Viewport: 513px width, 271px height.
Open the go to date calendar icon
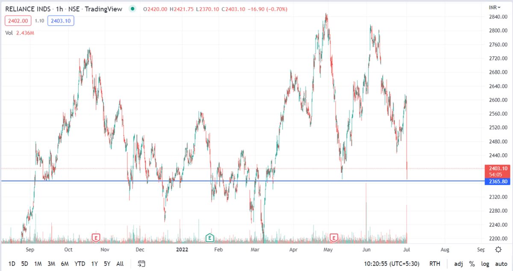(142, 264)
